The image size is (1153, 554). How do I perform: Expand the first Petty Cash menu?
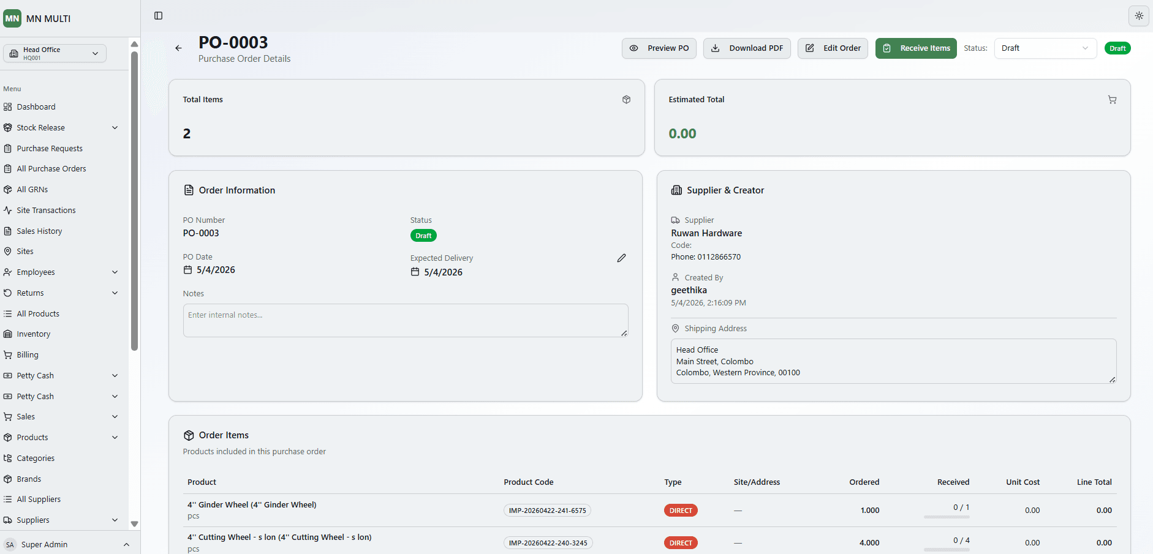point(115,376)
